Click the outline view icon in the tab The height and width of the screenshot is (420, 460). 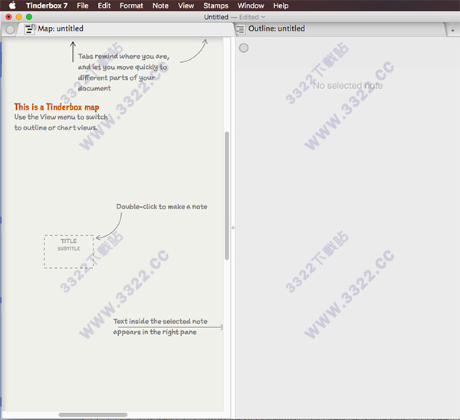[x=240, y=29]
